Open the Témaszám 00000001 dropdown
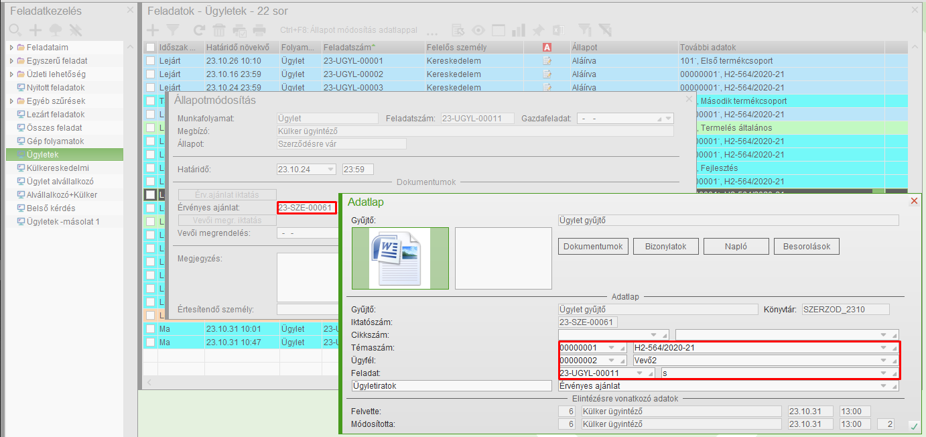The height and width of the screenshot is (437, 926). tap(611, 349)
